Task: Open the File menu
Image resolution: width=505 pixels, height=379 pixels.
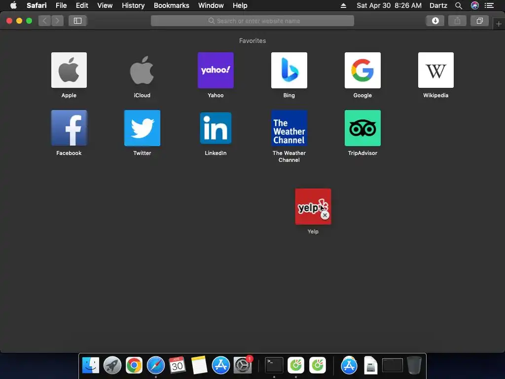Action: [x=61, y=5]
